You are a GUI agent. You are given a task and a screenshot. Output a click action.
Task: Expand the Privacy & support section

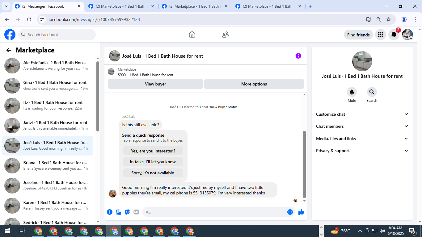[362, 151]
